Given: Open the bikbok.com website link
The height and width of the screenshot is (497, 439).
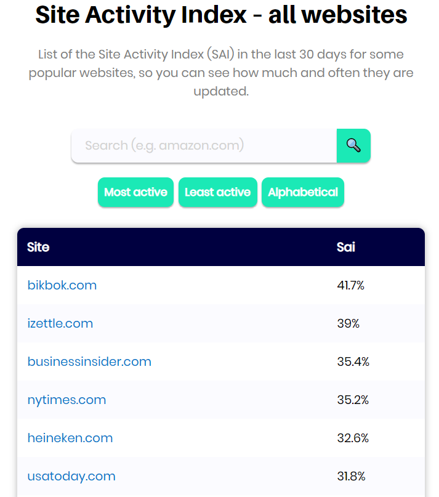Looking at the screenshot, I should point(62,285).
